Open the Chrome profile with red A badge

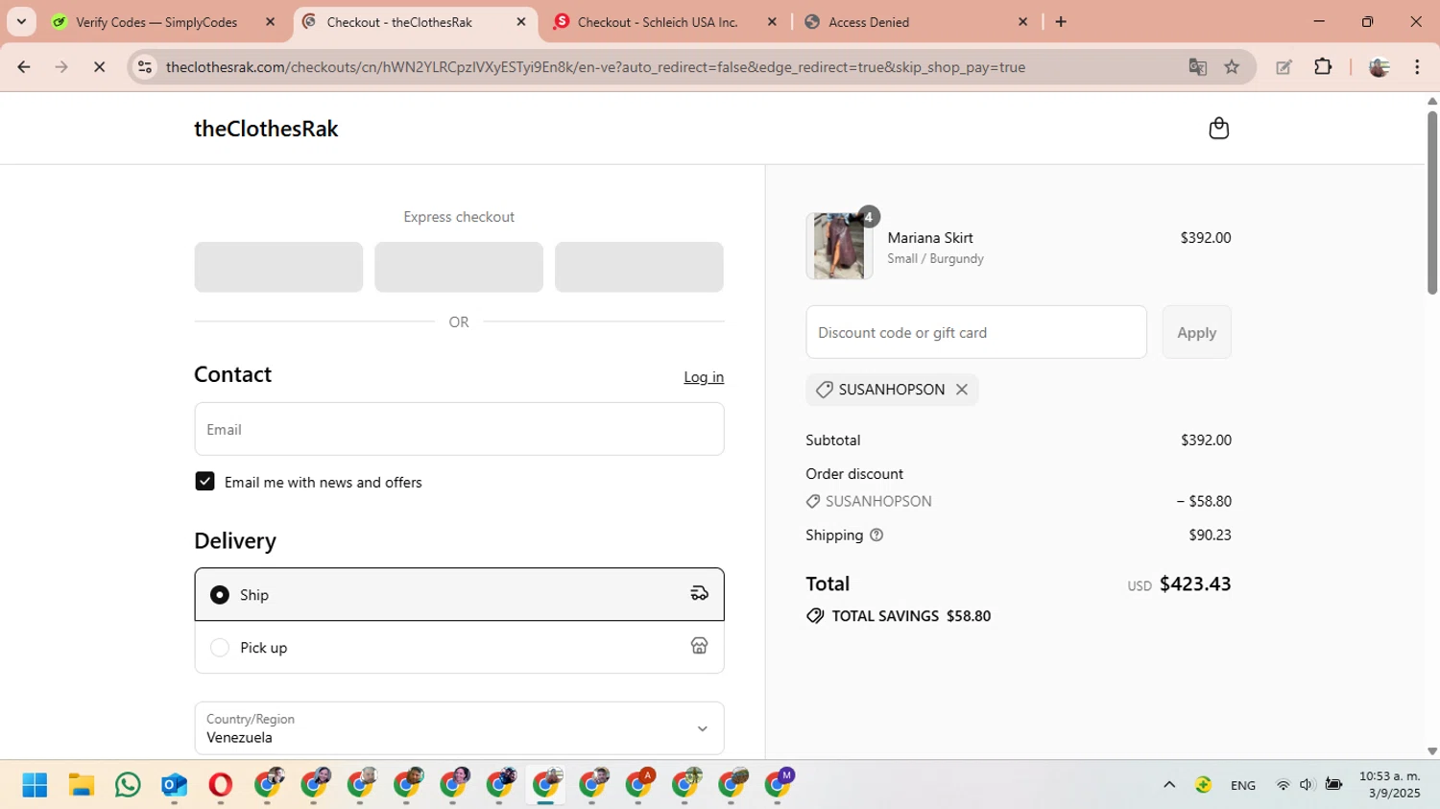click(639, 784)
